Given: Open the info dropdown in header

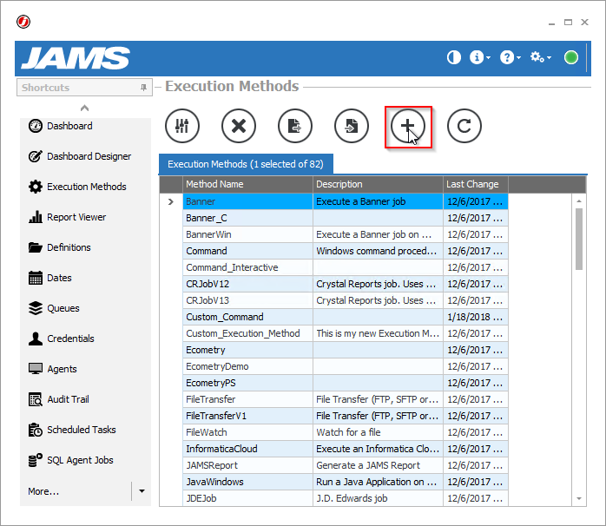Looking at the screenshot, I should click(480, 57).
